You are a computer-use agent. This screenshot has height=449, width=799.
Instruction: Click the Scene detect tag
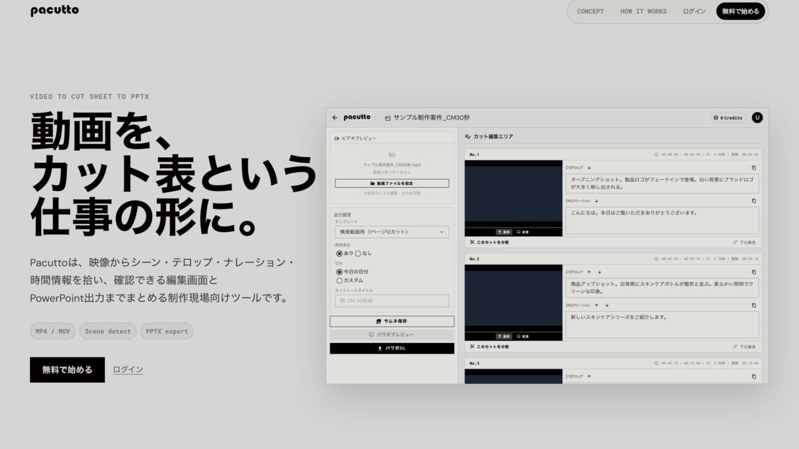107,331
